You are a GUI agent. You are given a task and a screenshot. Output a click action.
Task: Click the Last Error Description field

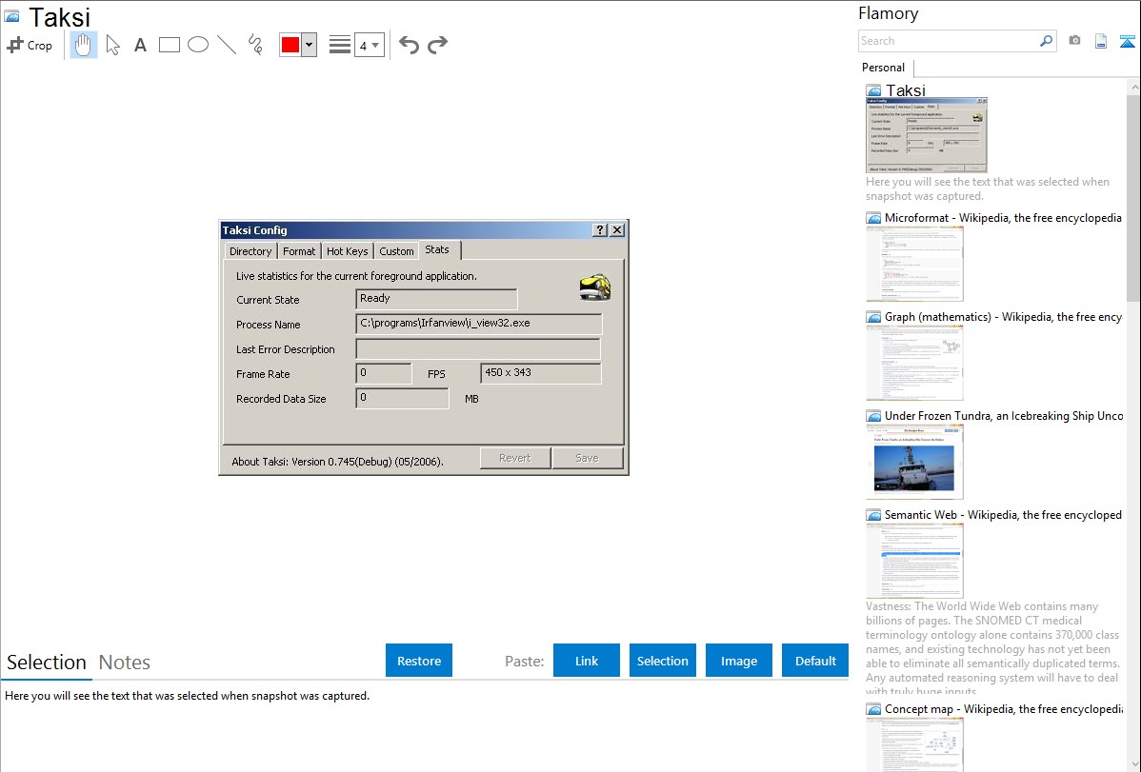coord(478,348)
